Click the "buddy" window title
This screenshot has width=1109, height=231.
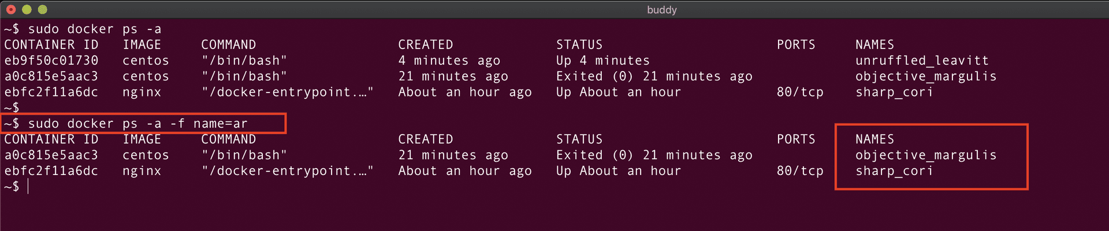click(x=661, y=10)
